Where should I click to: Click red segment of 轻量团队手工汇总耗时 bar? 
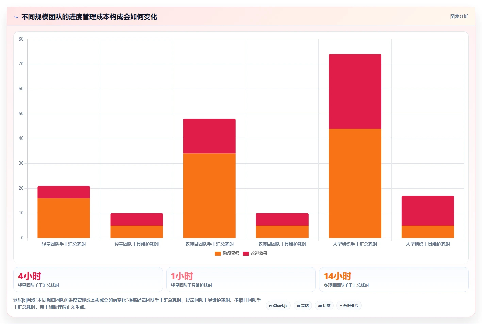click(64, 192)
